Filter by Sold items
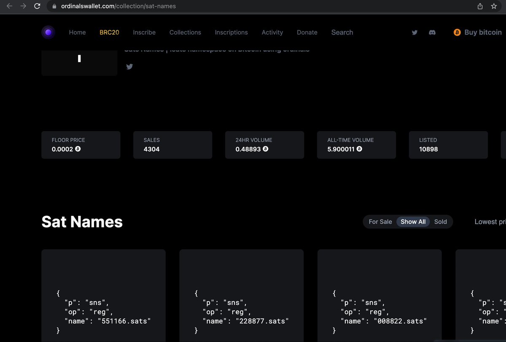506x342 pixels. (x=440, y=222)
